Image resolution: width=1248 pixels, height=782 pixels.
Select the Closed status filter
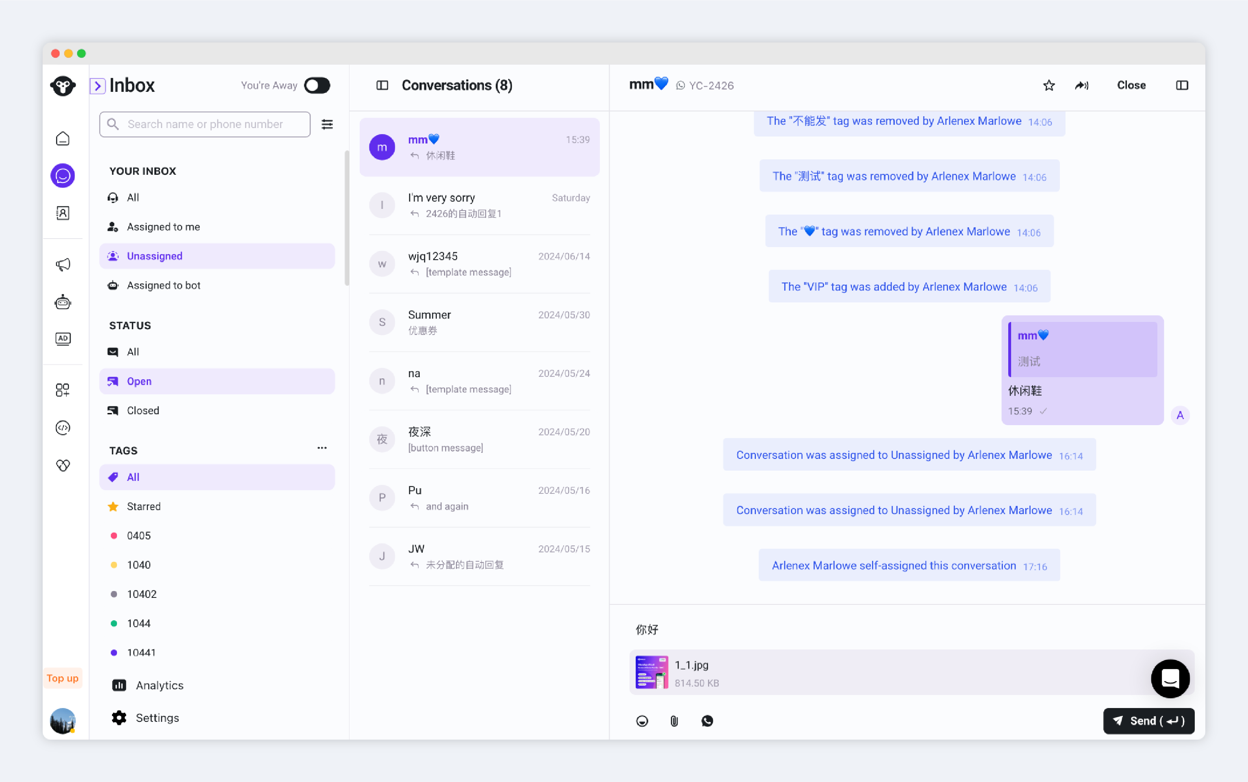[143, 410]
